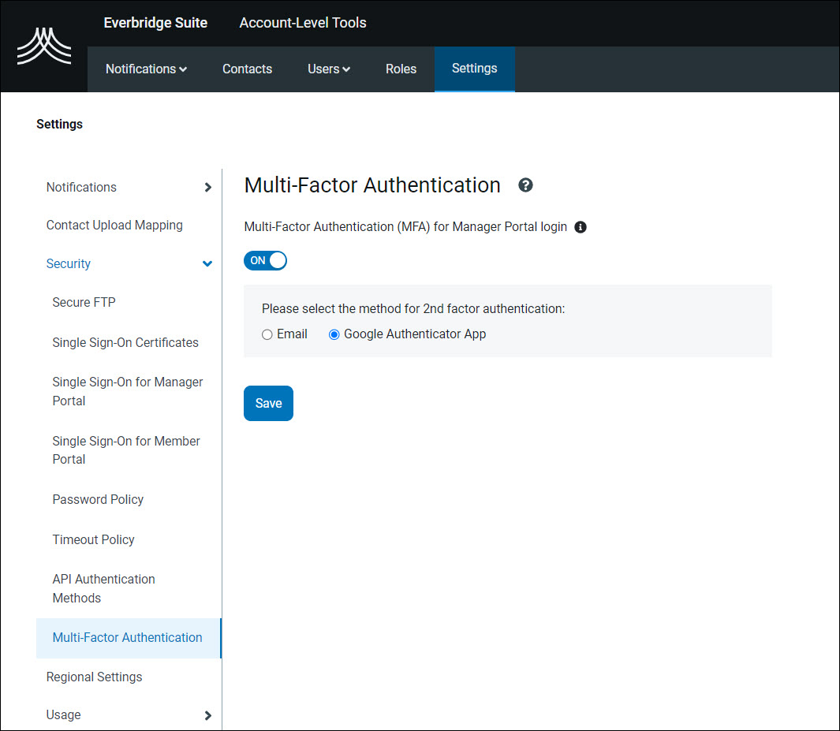This screenshot has width=840, height=731.
Task: Expand the Notifications sidebar section arrow
Action: 207,187
